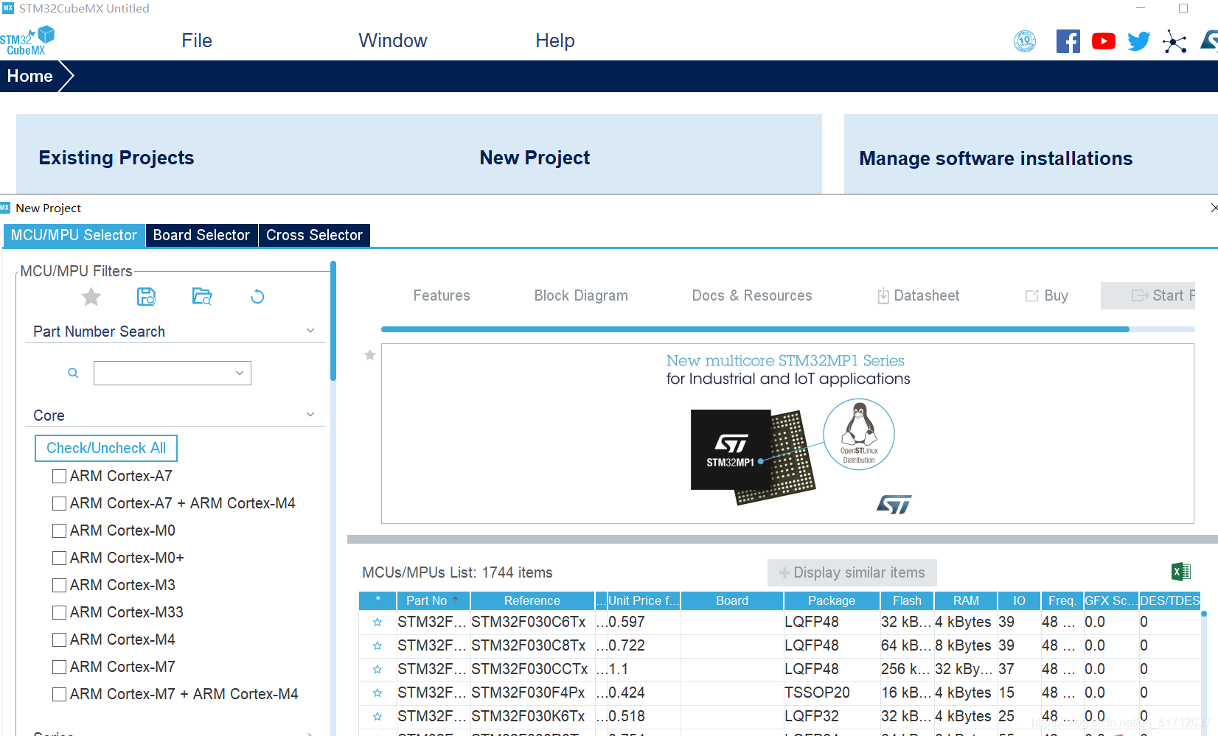Open the Twitter bird icon link
Image resolution: width=1218 pixels, height=736 pixels.
point(1139,41)
